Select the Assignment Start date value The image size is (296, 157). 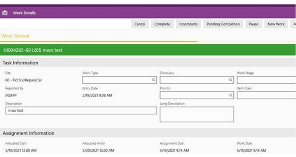174,151
